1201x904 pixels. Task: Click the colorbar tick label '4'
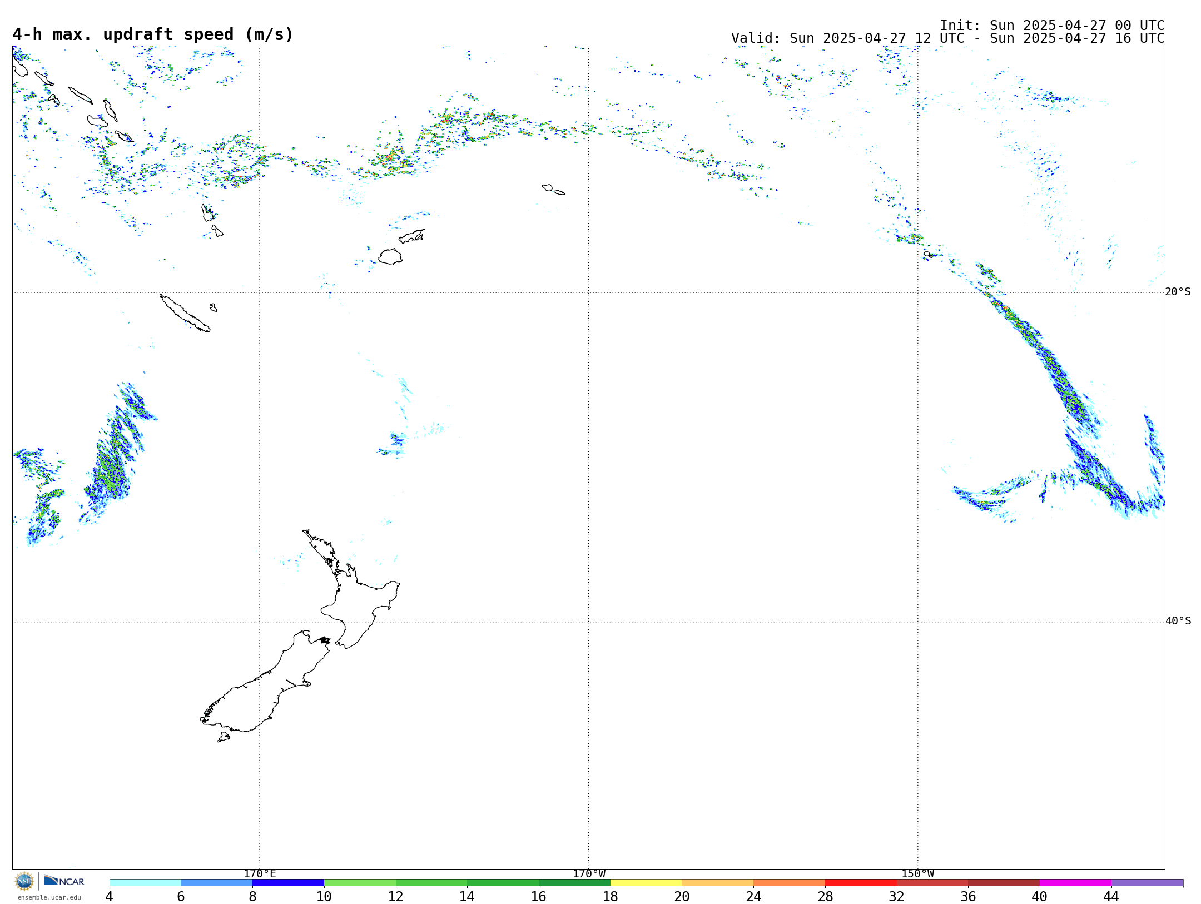pyautogui.click(x=109, y=897)
